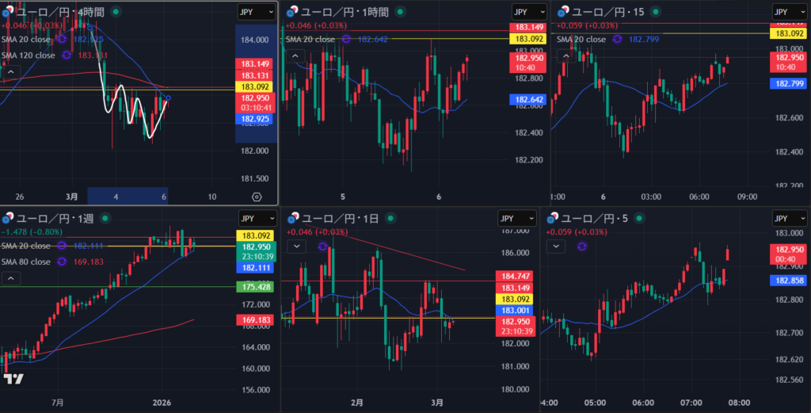This screenshot has height=413, width=811.
Task: Click the euro/yen flag icon in 1-hour chart
Action: pos(291,11)
